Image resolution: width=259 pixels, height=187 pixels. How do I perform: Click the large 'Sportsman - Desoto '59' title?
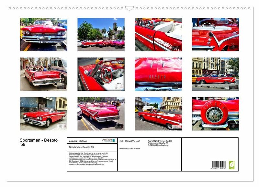(39, 142)
